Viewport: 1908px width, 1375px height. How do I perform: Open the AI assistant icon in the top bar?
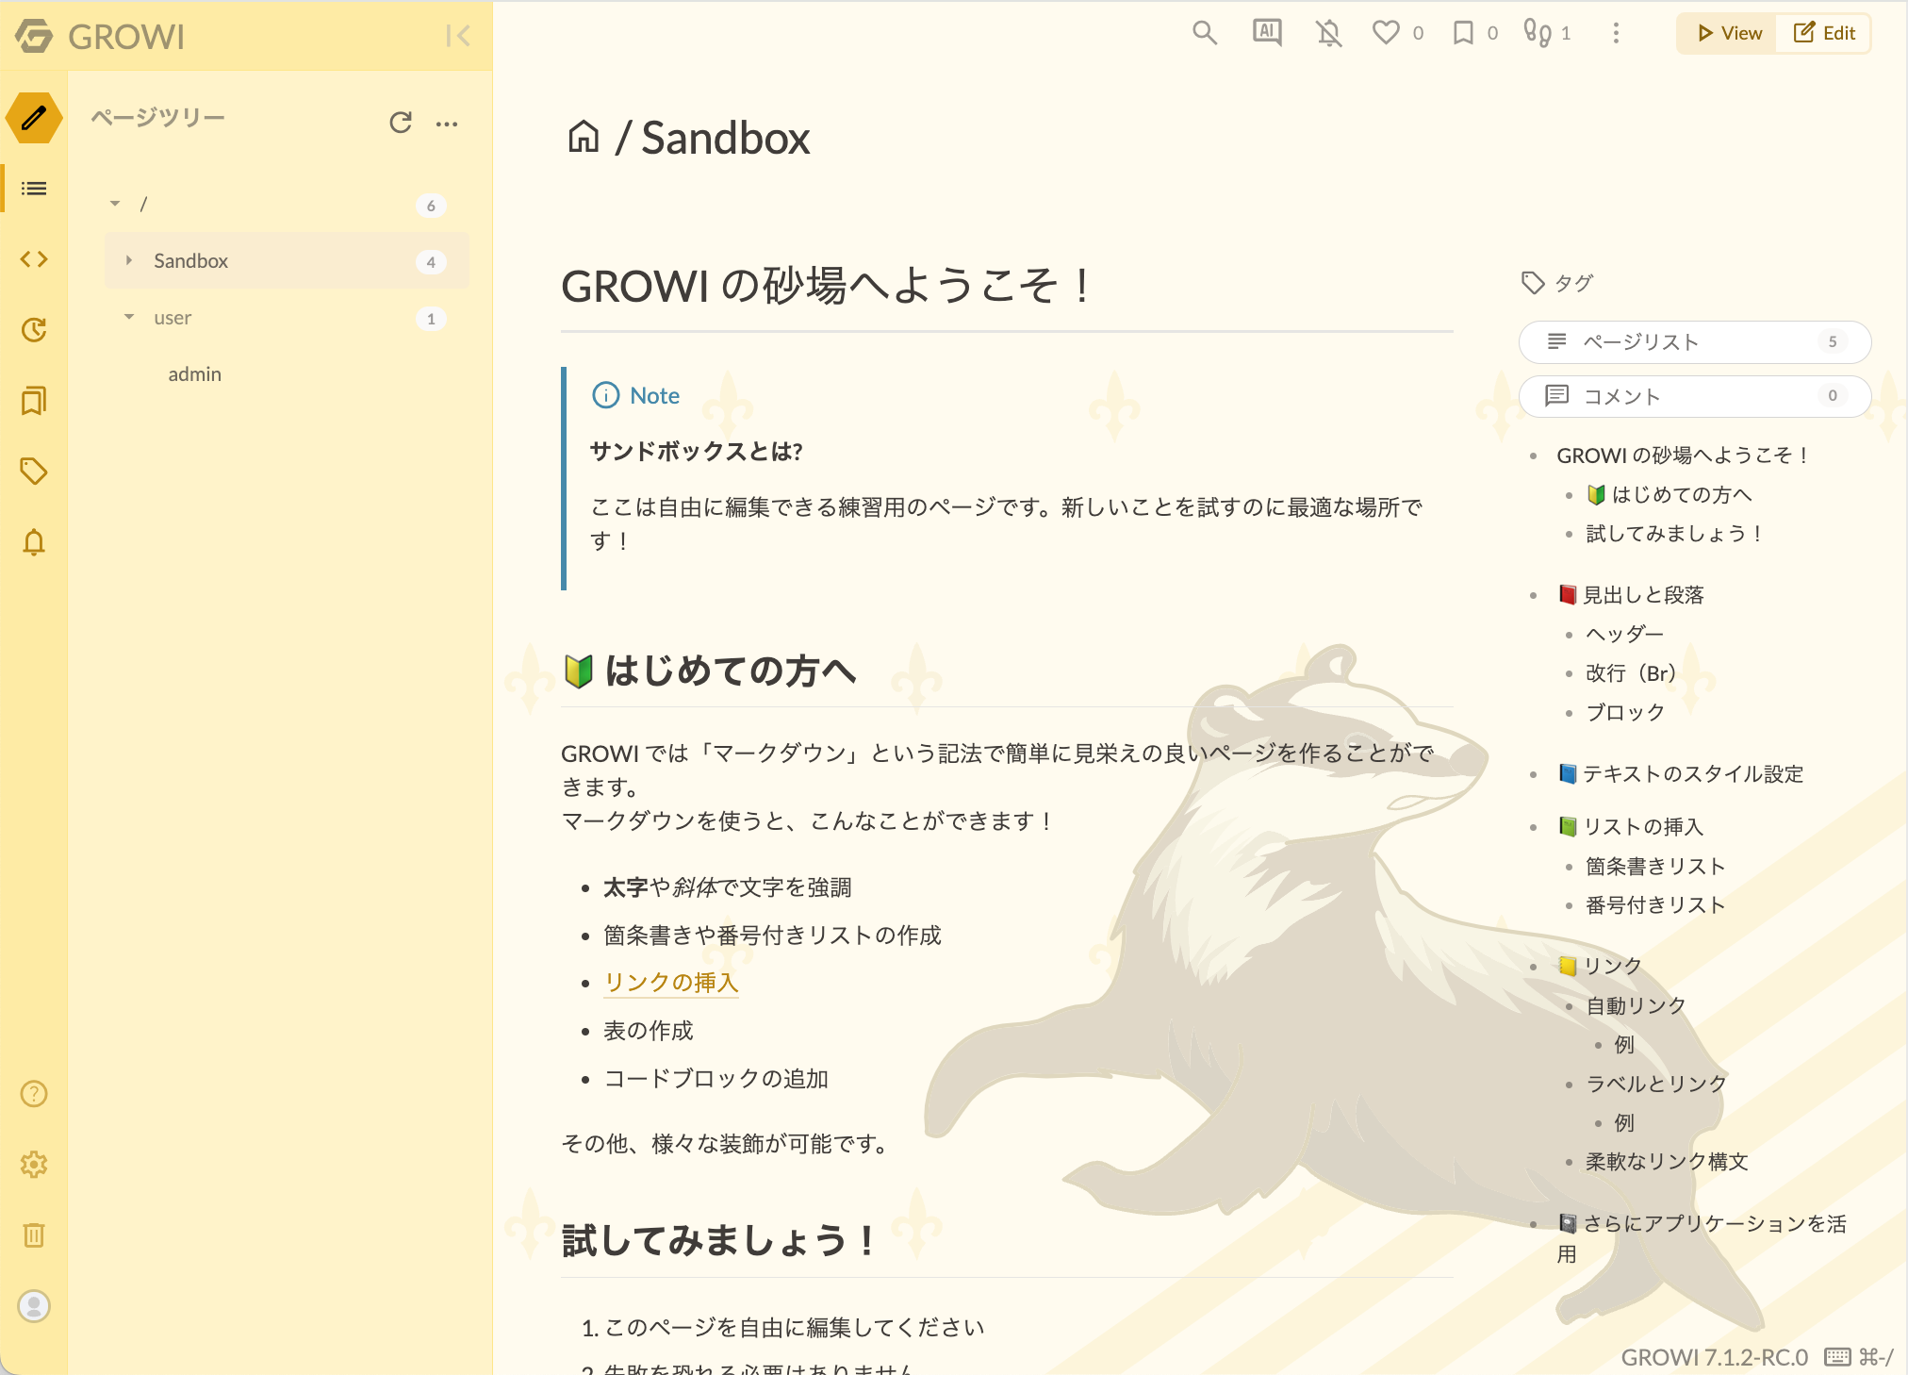(x=1267, y=33)
